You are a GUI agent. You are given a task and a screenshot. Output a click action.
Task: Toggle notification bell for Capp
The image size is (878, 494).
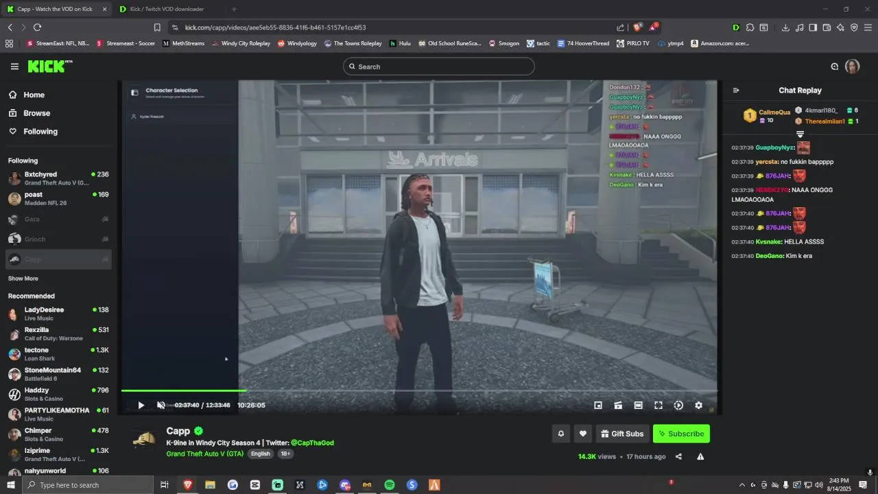(561, 434)
